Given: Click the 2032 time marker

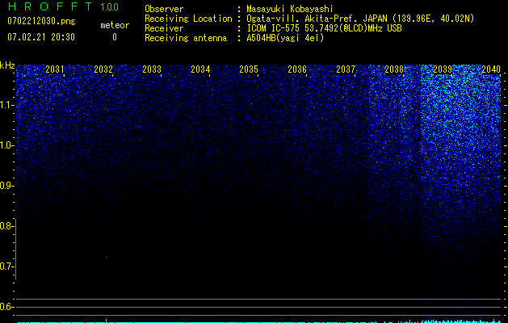Looking at the screenshot, I should (103, 69).
